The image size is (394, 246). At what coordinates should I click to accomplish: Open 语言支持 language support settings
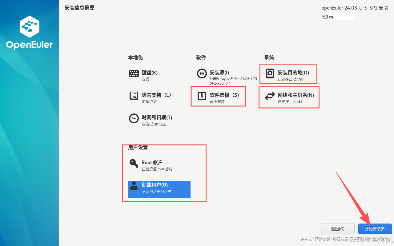coord(134,96)
